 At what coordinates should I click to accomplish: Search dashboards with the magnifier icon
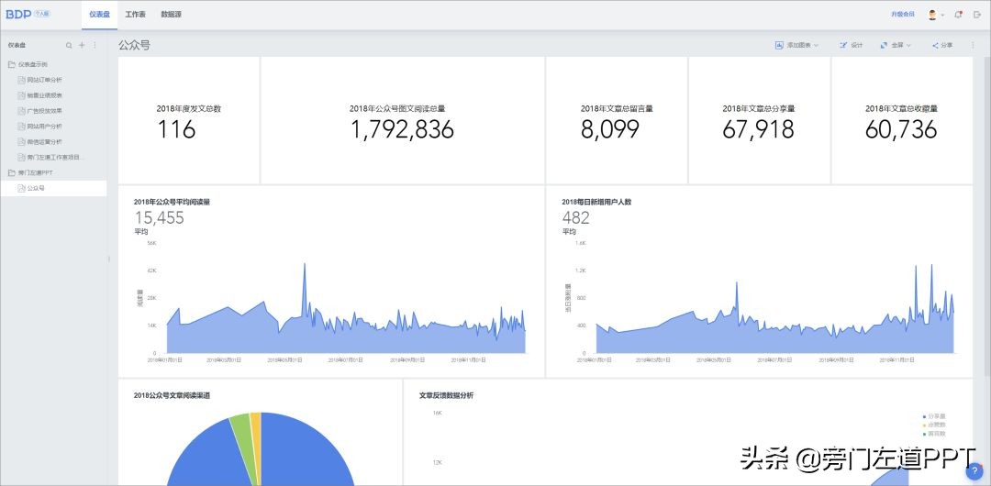pos(69,46)
